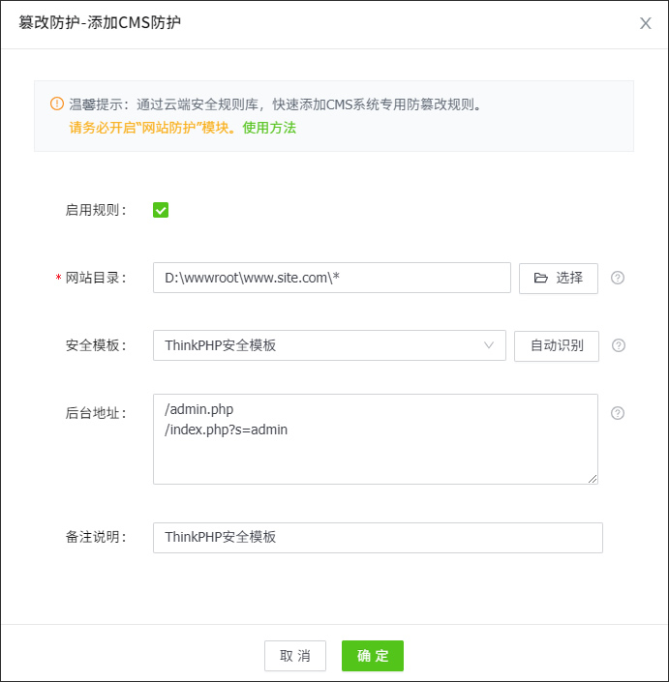Click the chevron arrow in ThinkPHP安全模板 selector
The width and height of the screenshot is (669, 682).
pyautogui.click(x=489, y=345)
